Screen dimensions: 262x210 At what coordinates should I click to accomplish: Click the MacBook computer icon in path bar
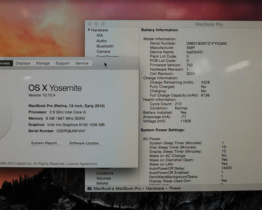point(90,189)
